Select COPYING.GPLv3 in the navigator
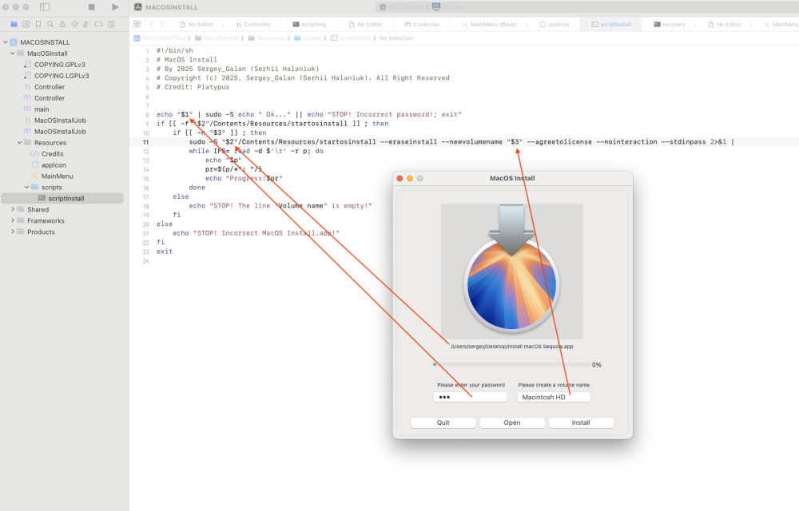 (x=60, y=65)
